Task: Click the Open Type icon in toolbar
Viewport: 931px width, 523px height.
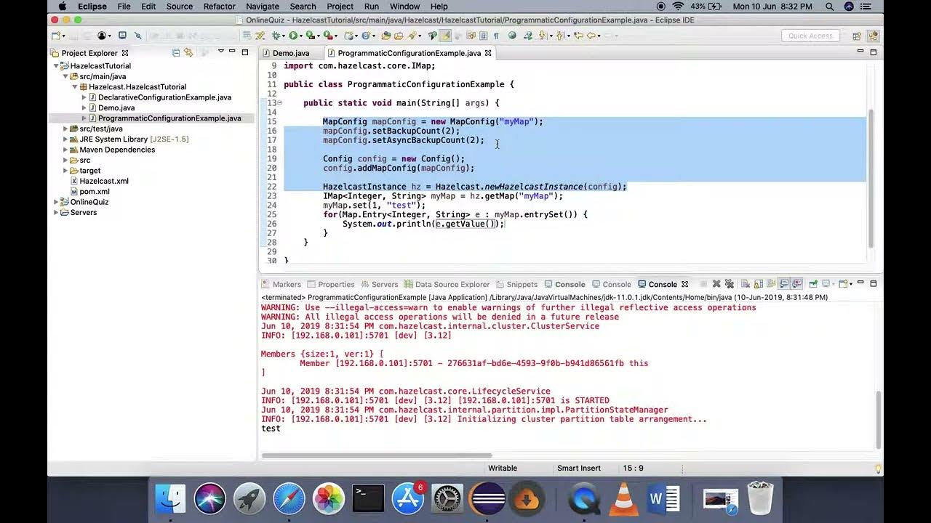Action: click(x=385, y=36)
